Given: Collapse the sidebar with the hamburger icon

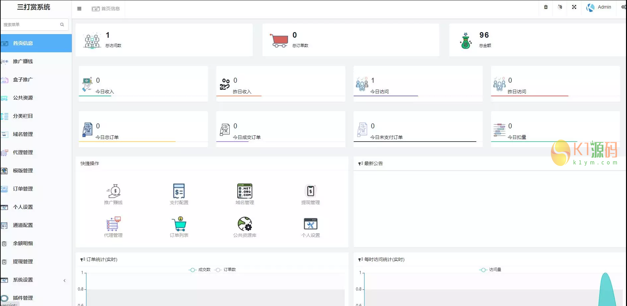Looking at the screenshot, I should coord(79,9).
